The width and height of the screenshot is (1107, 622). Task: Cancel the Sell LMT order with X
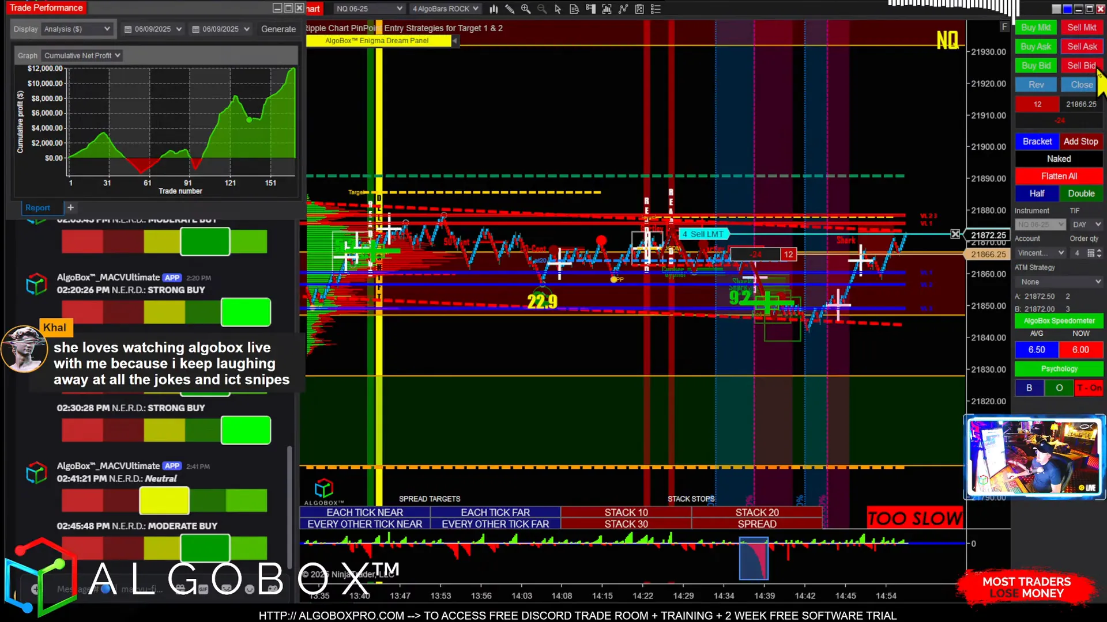pyautogui.click(x=955, y=234)
